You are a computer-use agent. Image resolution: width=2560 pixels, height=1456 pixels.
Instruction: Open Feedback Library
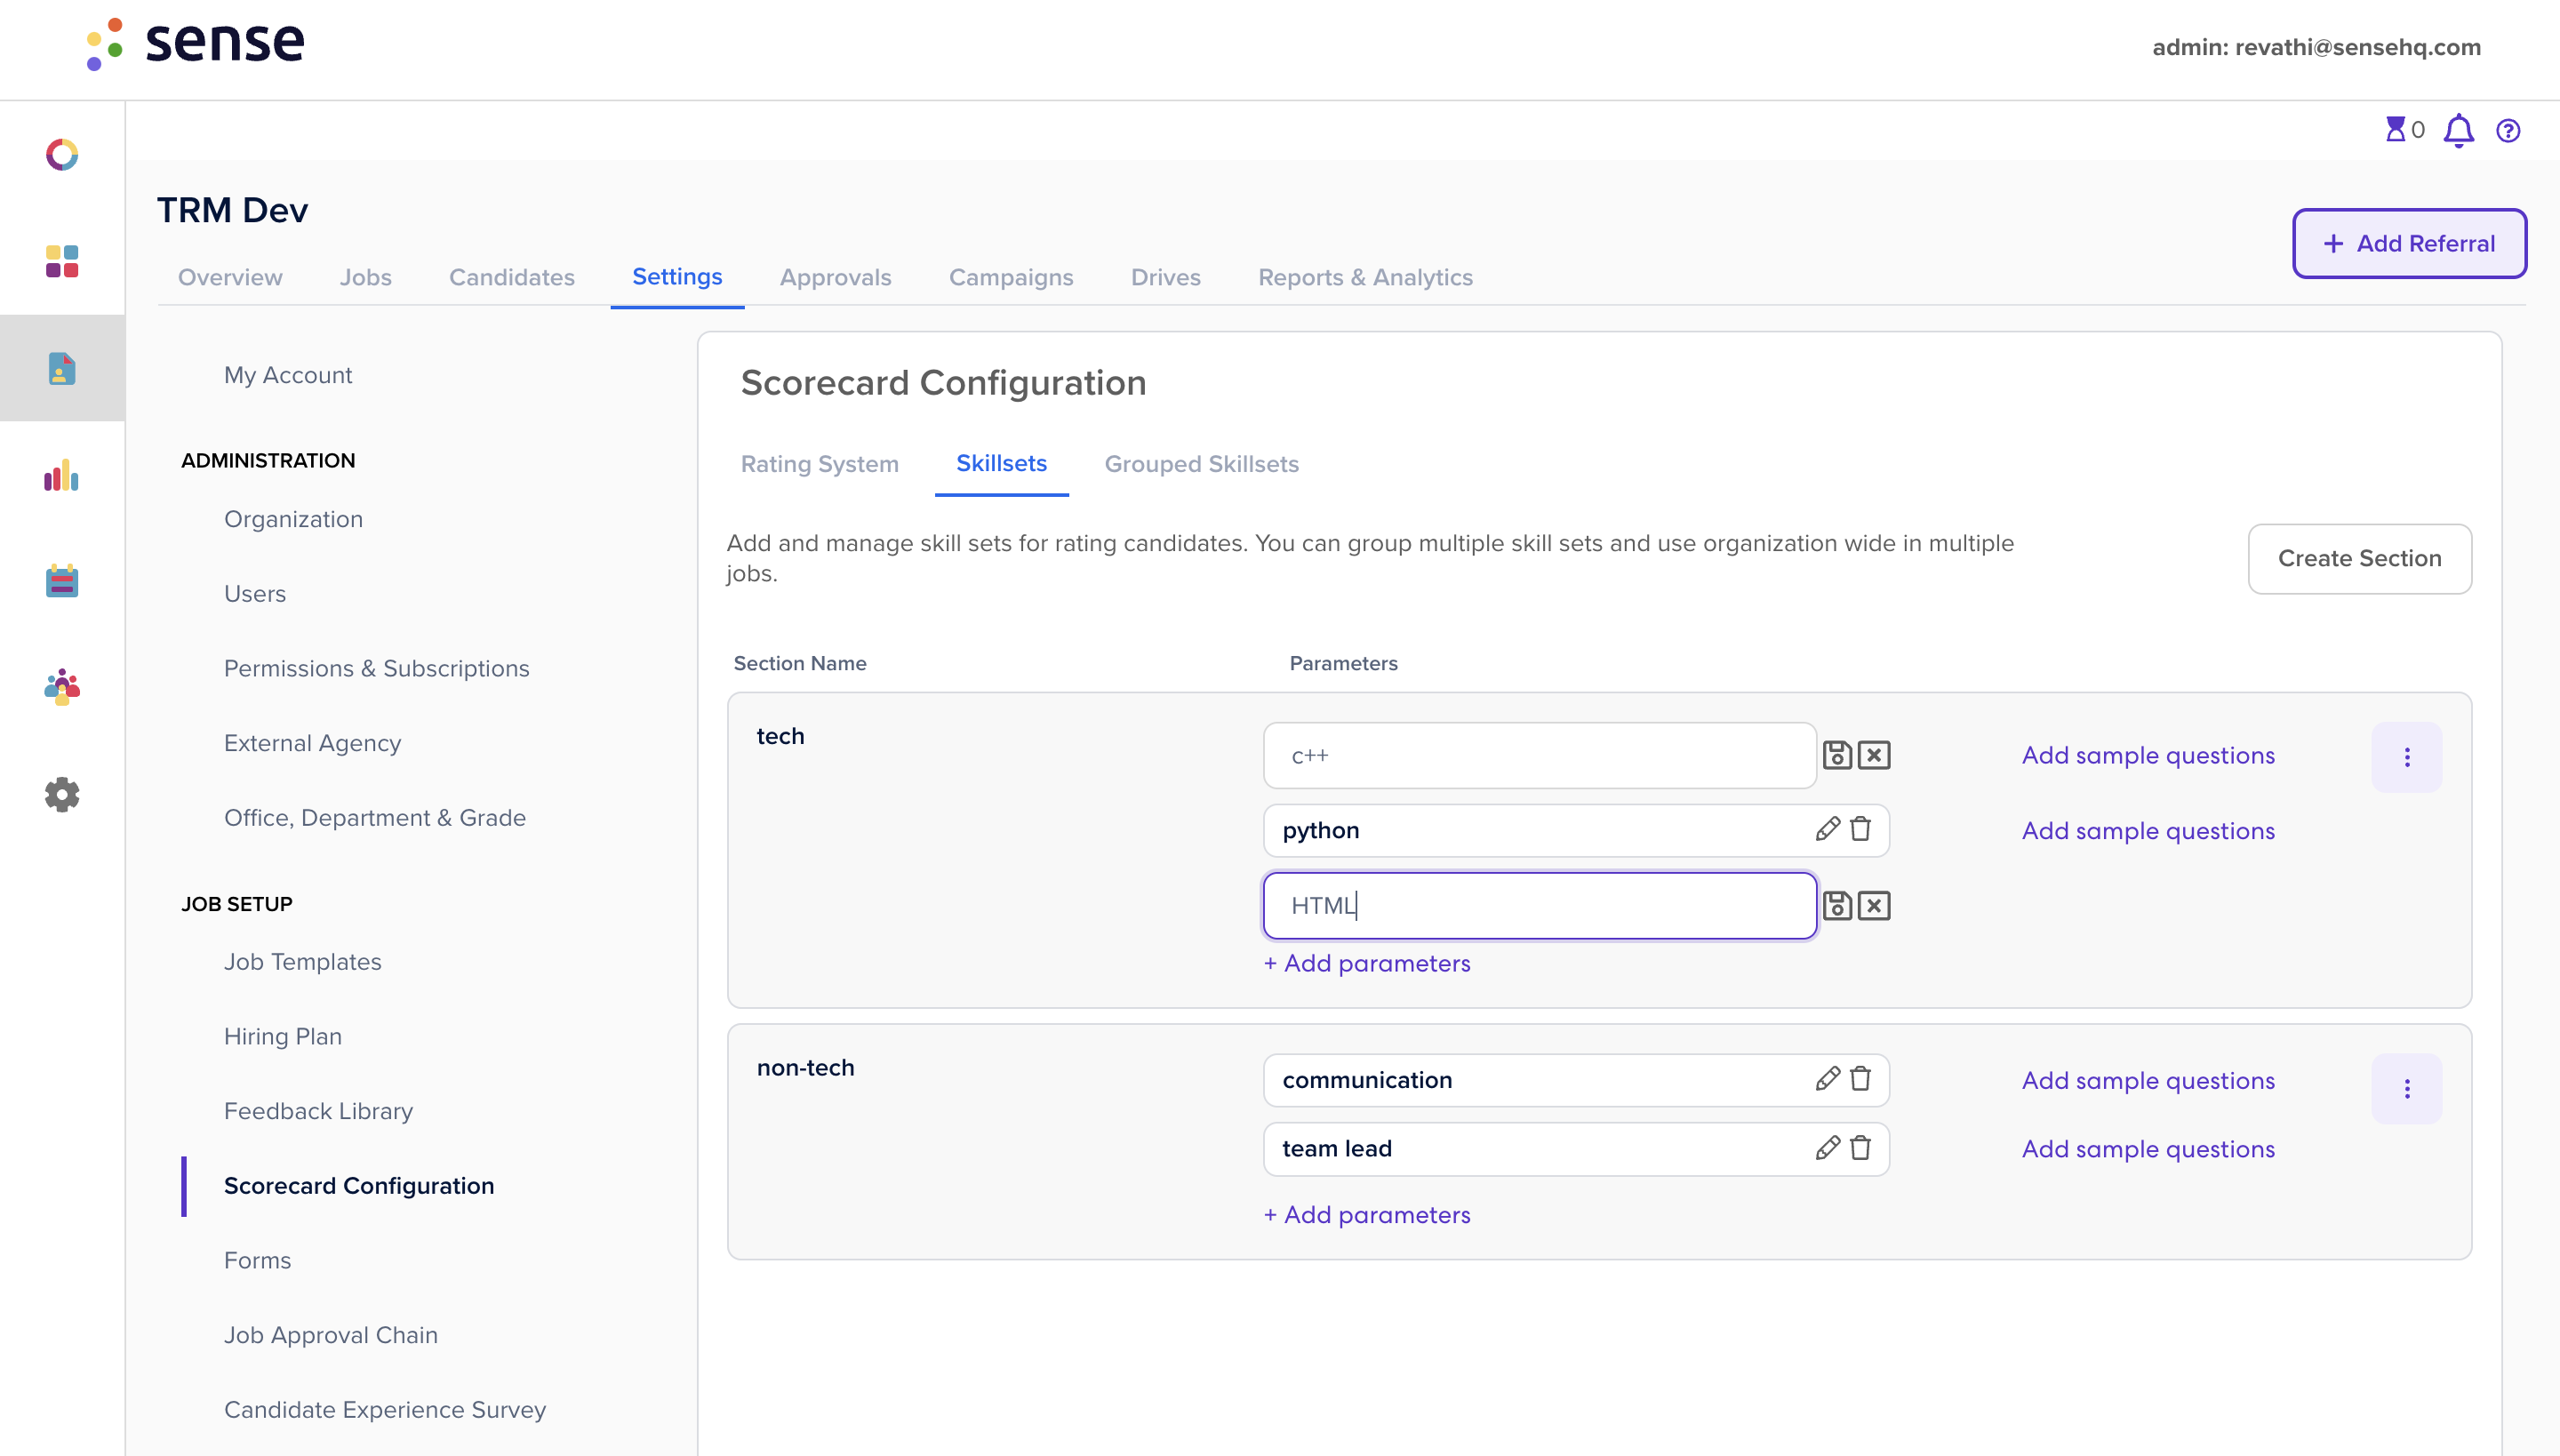pyautogui.click(x=318, y=1111)
